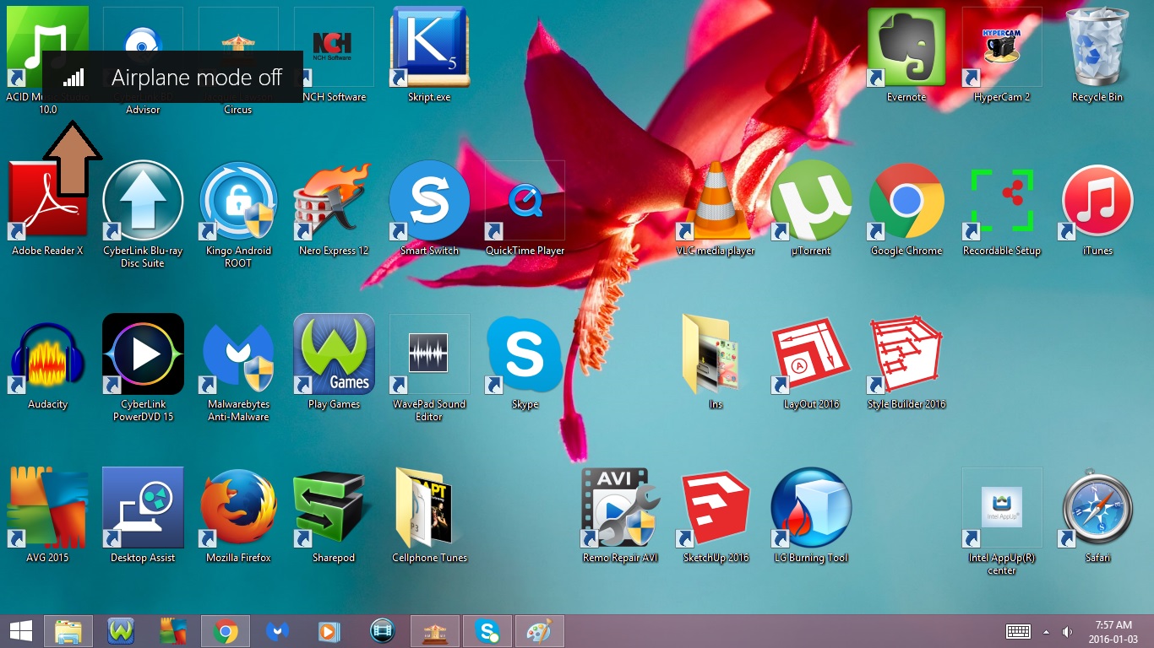
Task: Open the touch keyboard from the taskbar
Action: [x=1018, y=632]
